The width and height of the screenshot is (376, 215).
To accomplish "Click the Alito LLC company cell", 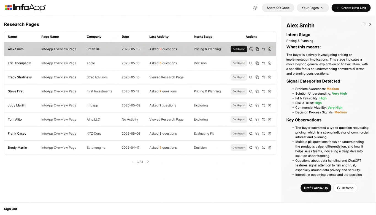I will pyautogui.click(x=93, y=120).
